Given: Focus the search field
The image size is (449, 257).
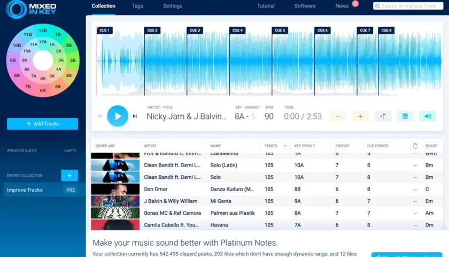Looking at the screenshot, I should pyautogui.click(x=408, y=6).
